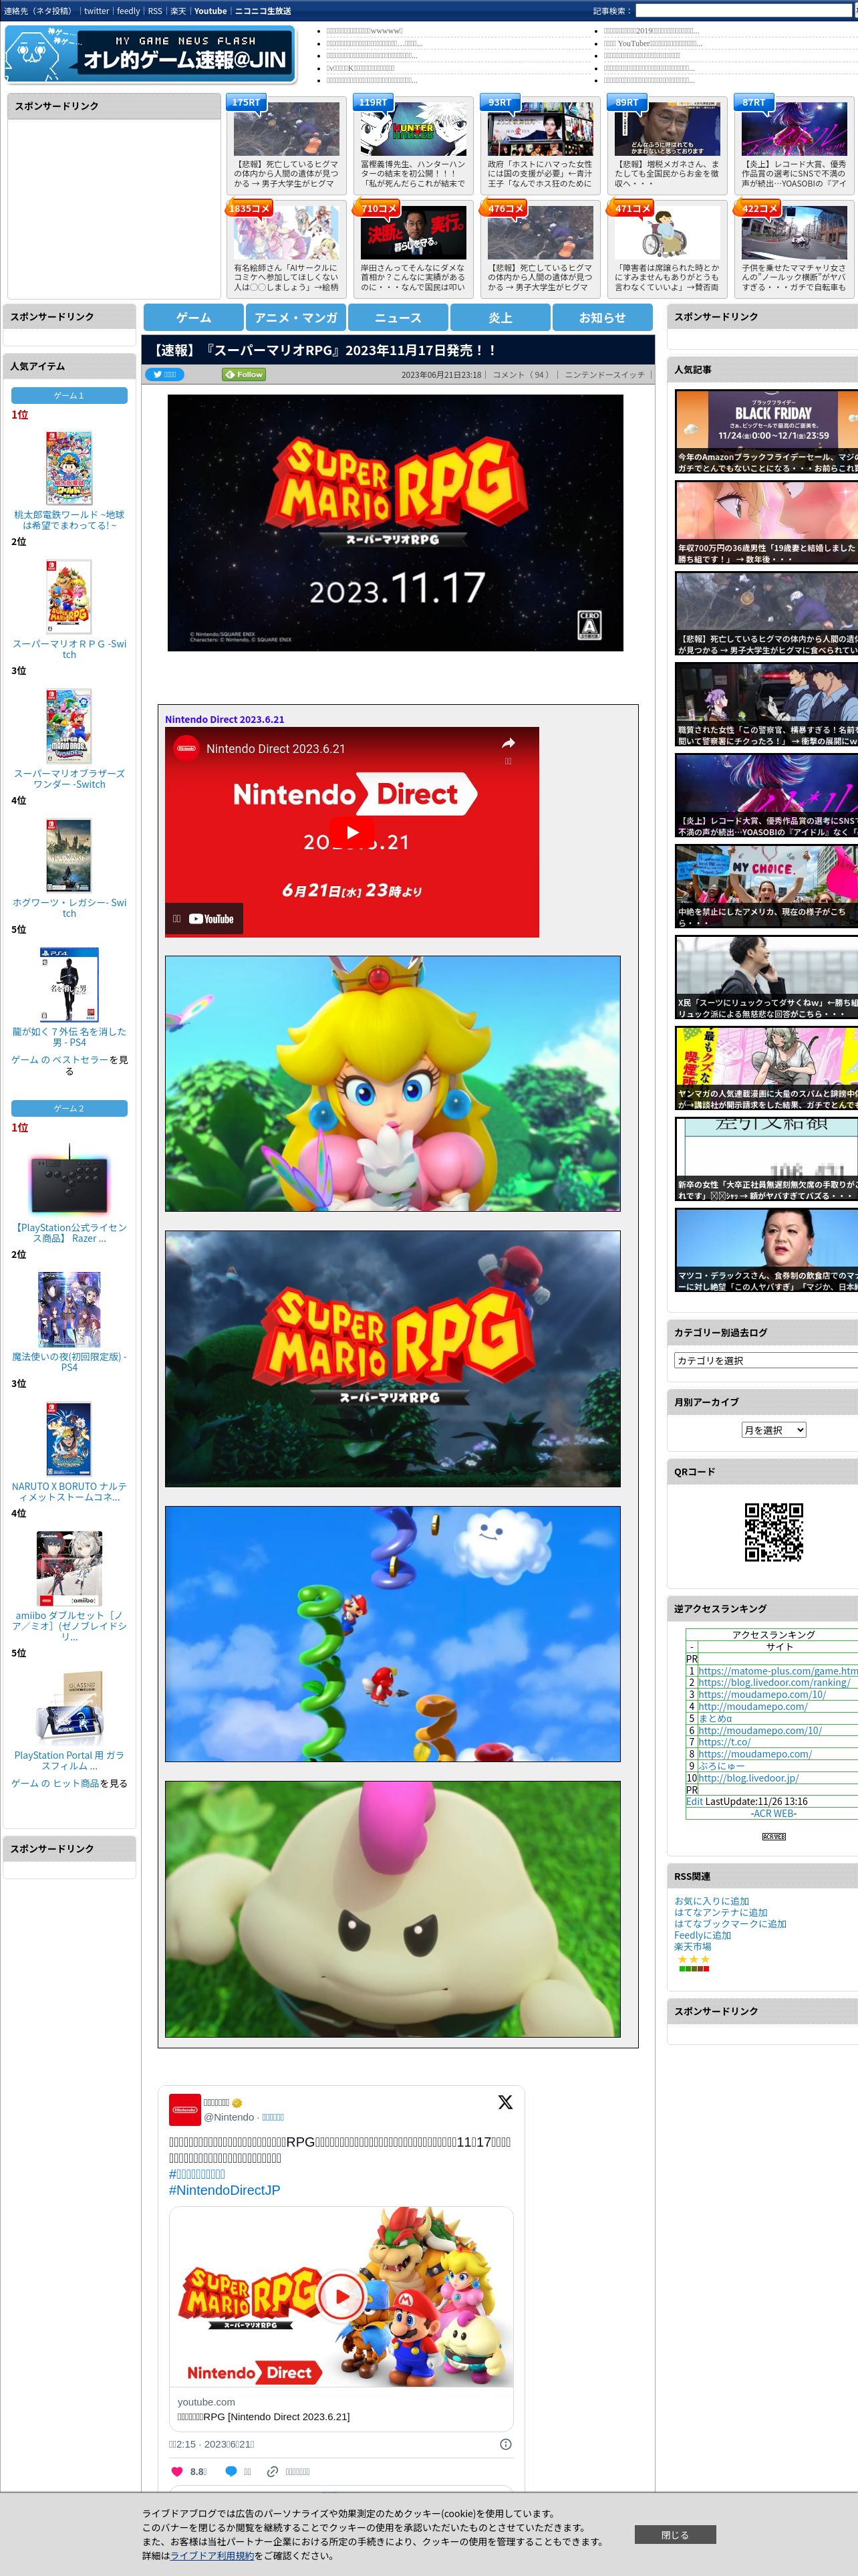
Task: Click the はてなブックマークに追加 link
Action: click(x=730, y=1923)
